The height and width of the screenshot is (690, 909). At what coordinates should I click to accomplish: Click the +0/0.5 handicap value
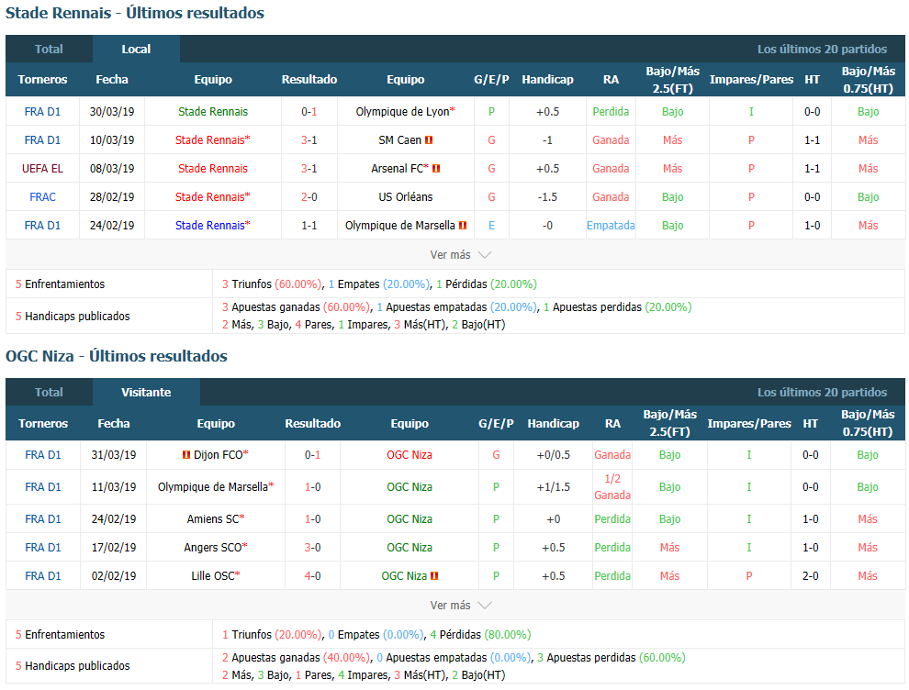click(x=553, y=455)
